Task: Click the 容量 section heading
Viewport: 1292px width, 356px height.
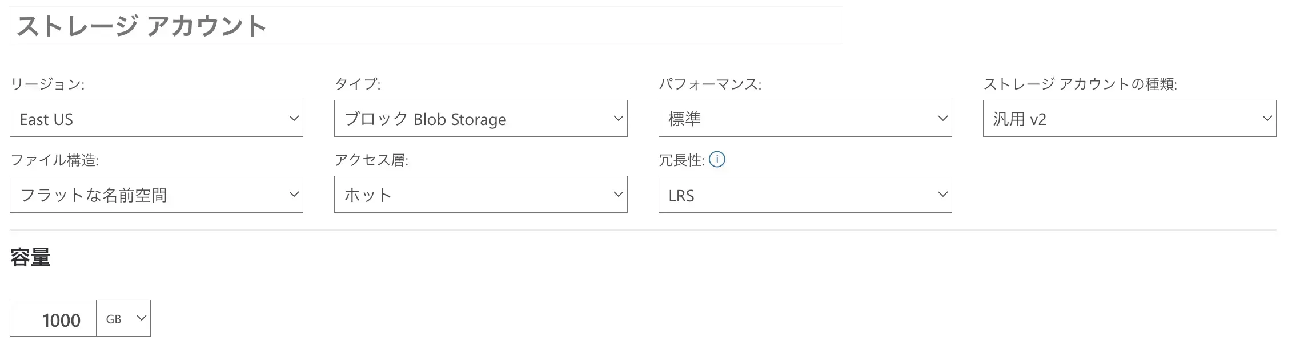Action: [x=30, y=258]
